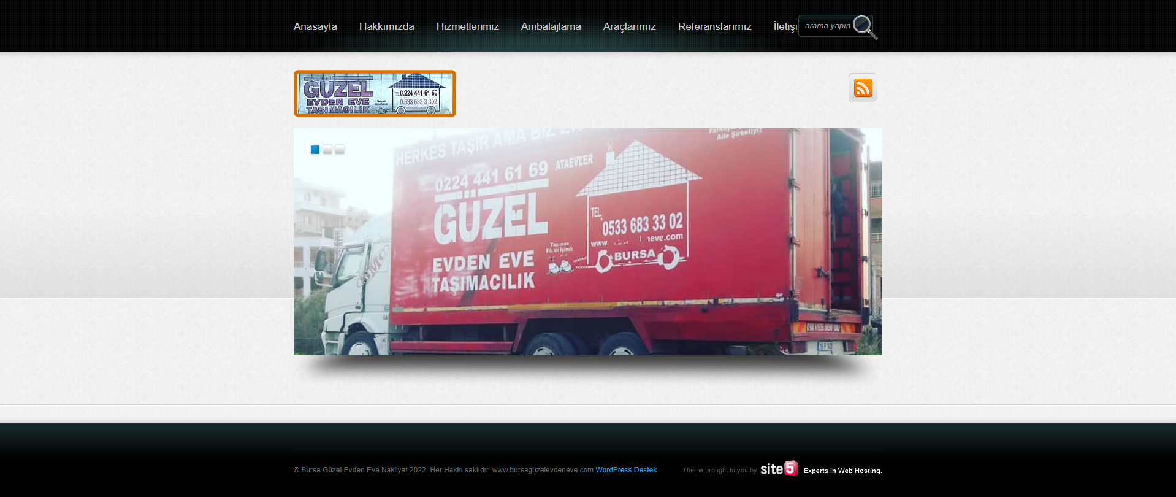Click the 'arama yapın' search field

pyautogui.click(x=827, y=26)
